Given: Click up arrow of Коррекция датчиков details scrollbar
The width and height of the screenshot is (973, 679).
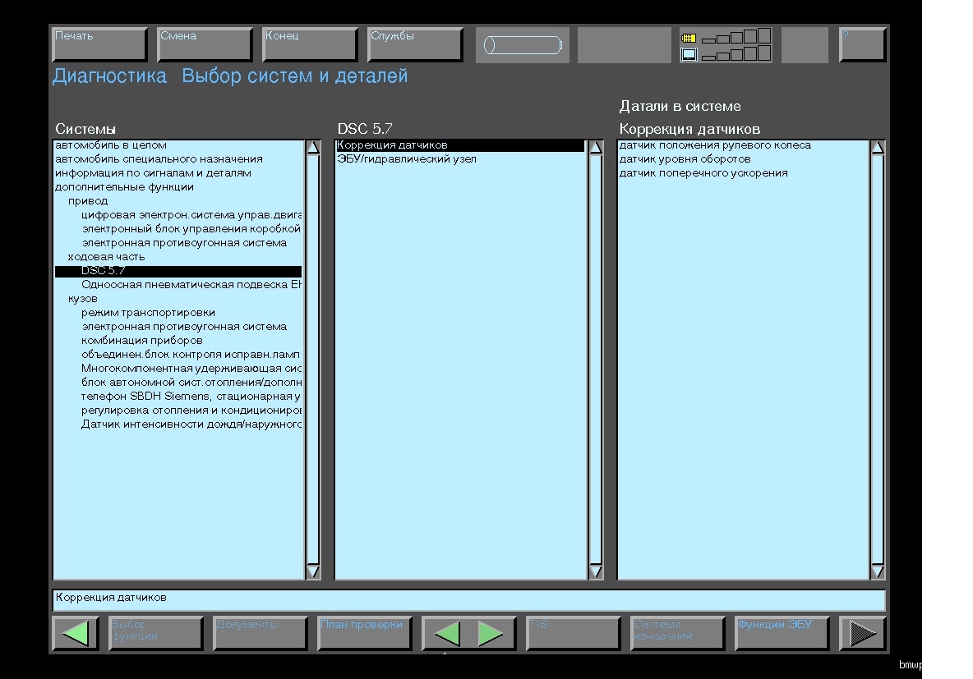Looking at the screenshot, I should coord(878,148).
